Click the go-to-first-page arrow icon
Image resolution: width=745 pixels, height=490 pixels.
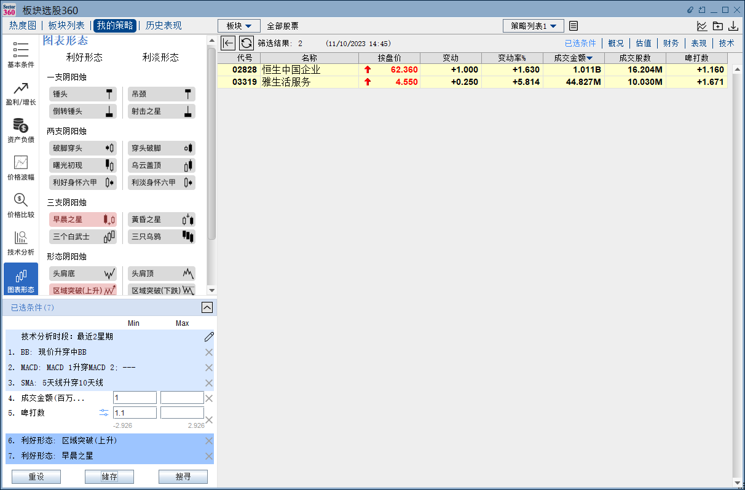click(x=228, y=43)
